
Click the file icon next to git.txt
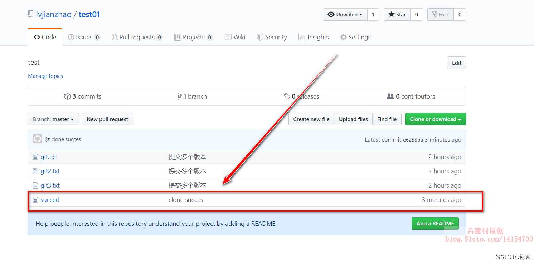35,157
